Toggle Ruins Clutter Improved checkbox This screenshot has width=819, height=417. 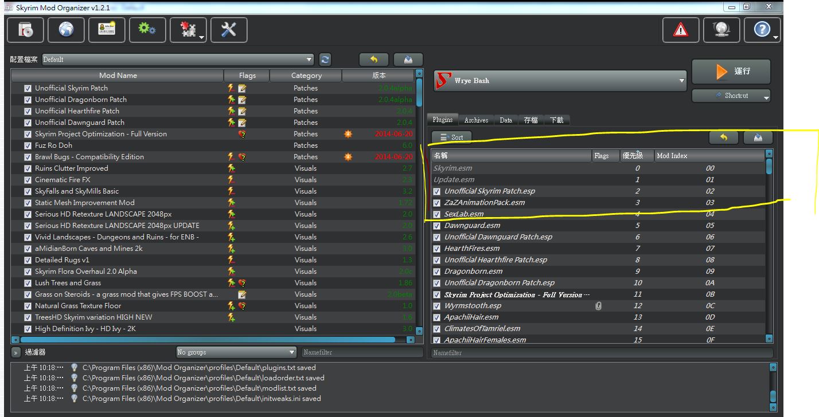tap(28, 168)
